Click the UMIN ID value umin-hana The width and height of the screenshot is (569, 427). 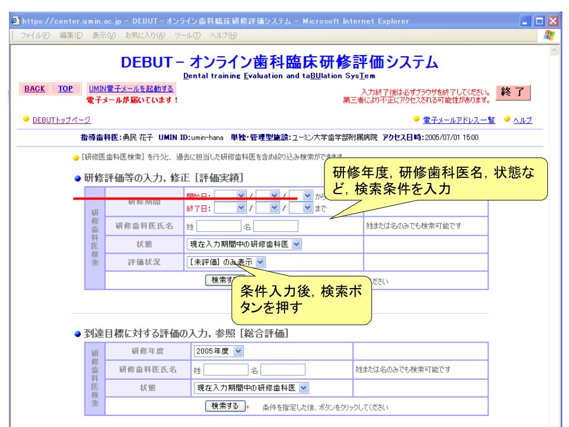click(x=207, y=137)
